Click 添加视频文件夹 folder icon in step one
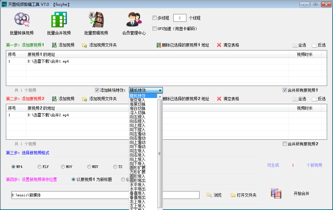 84,45
